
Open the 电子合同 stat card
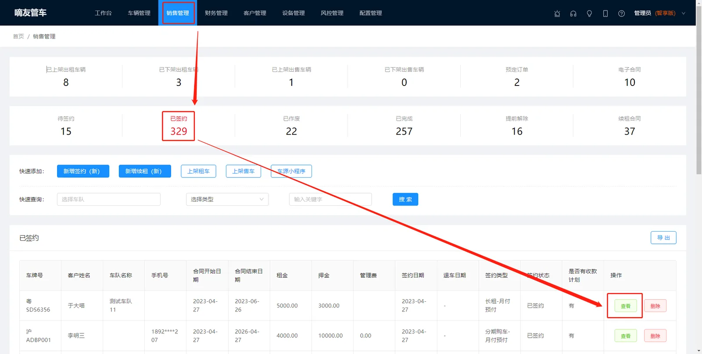pyautogui.click(x=630, y=77)
